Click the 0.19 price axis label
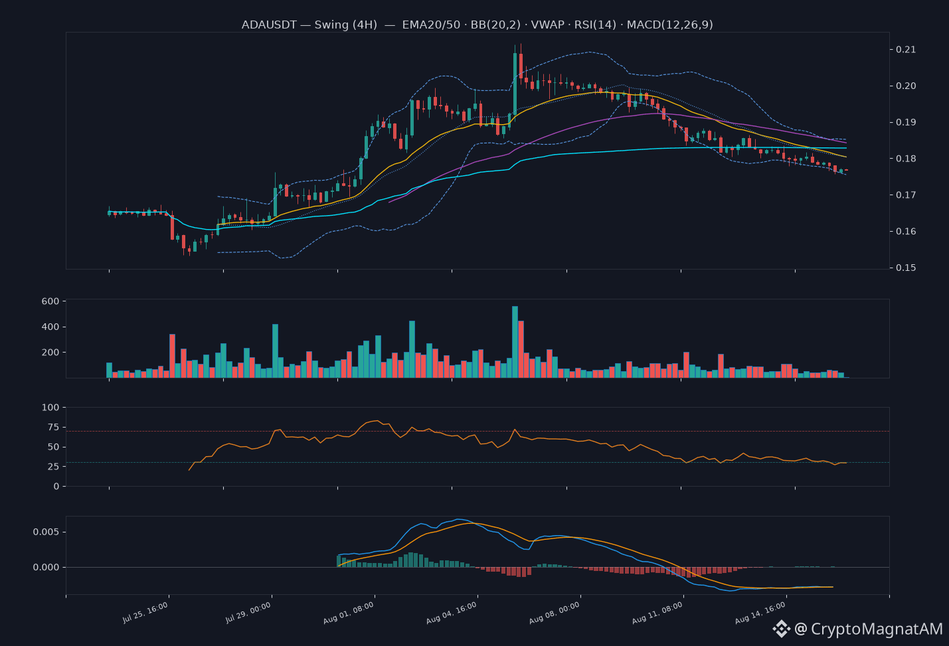This screenshot has width=949, height=646. point(906,123)
